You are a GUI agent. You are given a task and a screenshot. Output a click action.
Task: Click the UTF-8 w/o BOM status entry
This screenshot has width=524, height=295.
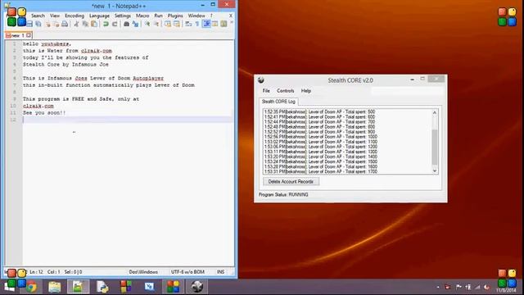(x=187, y=272)
